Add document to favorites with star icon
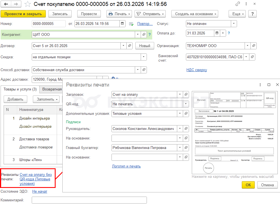Screen dimensions: 280x205 click(x=27, y=4)
